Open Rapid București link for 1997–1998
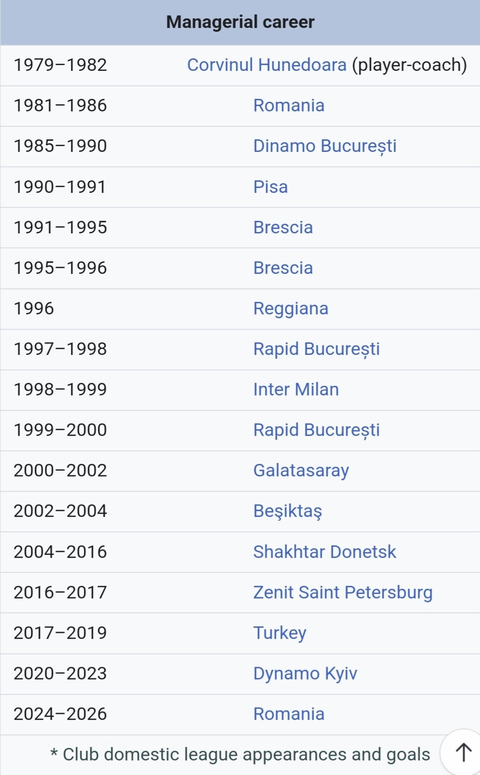This screenshot has width=480, height=775. click(316, 349)
